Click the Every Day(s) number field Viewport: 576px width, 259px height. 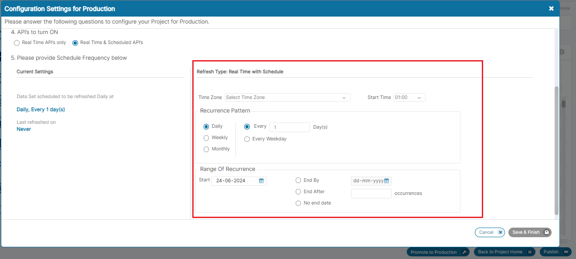coord(290,127)
